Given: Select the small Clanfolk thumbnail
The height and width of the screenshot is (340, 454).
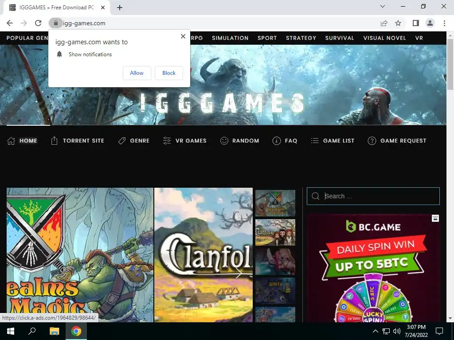Looking at the screenshot, I should point(275,232).
